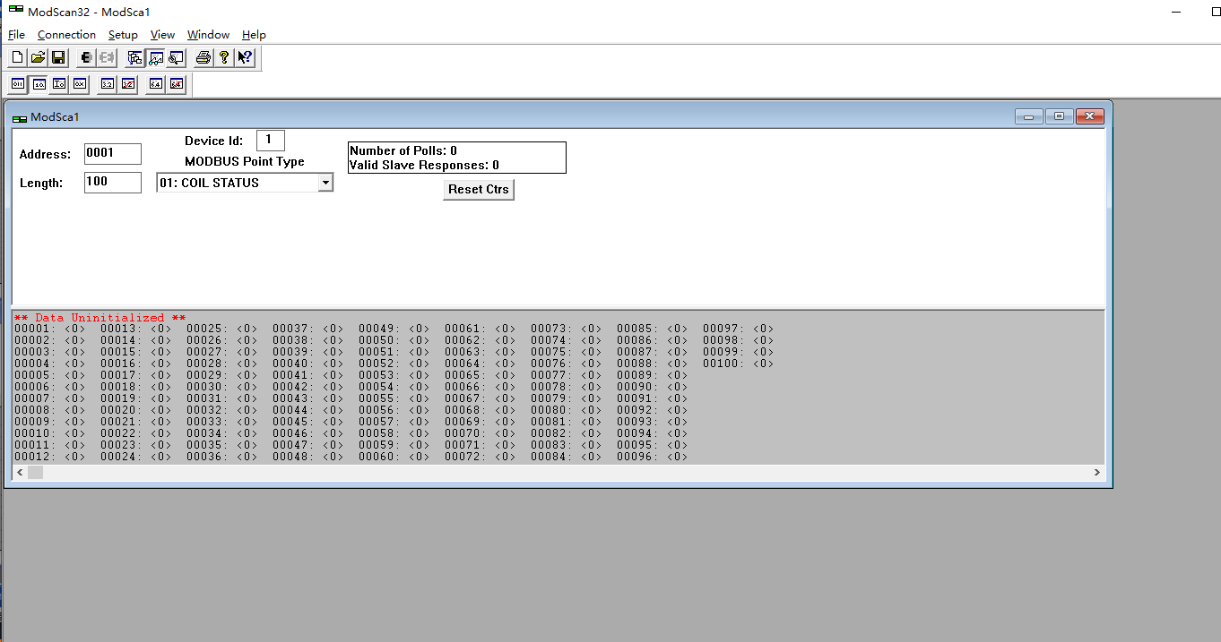The image size is (1221, 642).
Task: Select coil entry '00055: <0>'
Action: [x=394, y=398]
